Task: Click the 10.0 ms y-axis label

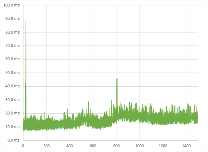Action: pos(13,127)
